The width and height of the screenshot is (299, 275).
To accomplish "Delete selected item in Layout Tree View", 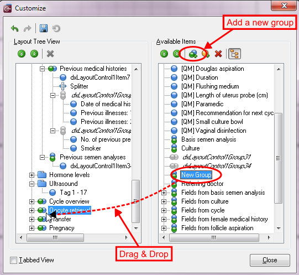I will coord(50,54).
